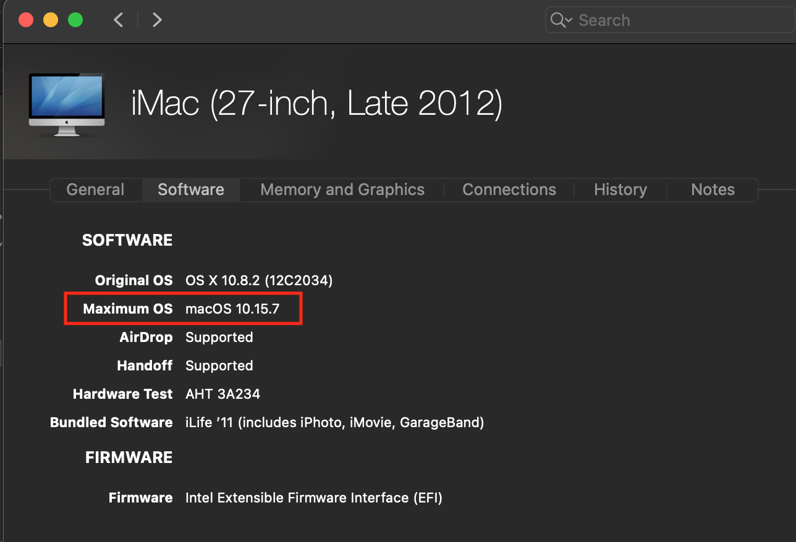Select the Software tab

[x=191, y=190]
